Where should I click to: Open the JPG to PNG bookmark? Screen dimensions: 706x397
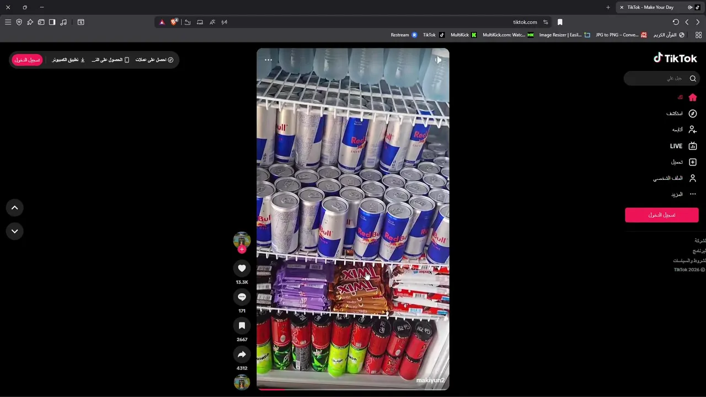[621, 35]
